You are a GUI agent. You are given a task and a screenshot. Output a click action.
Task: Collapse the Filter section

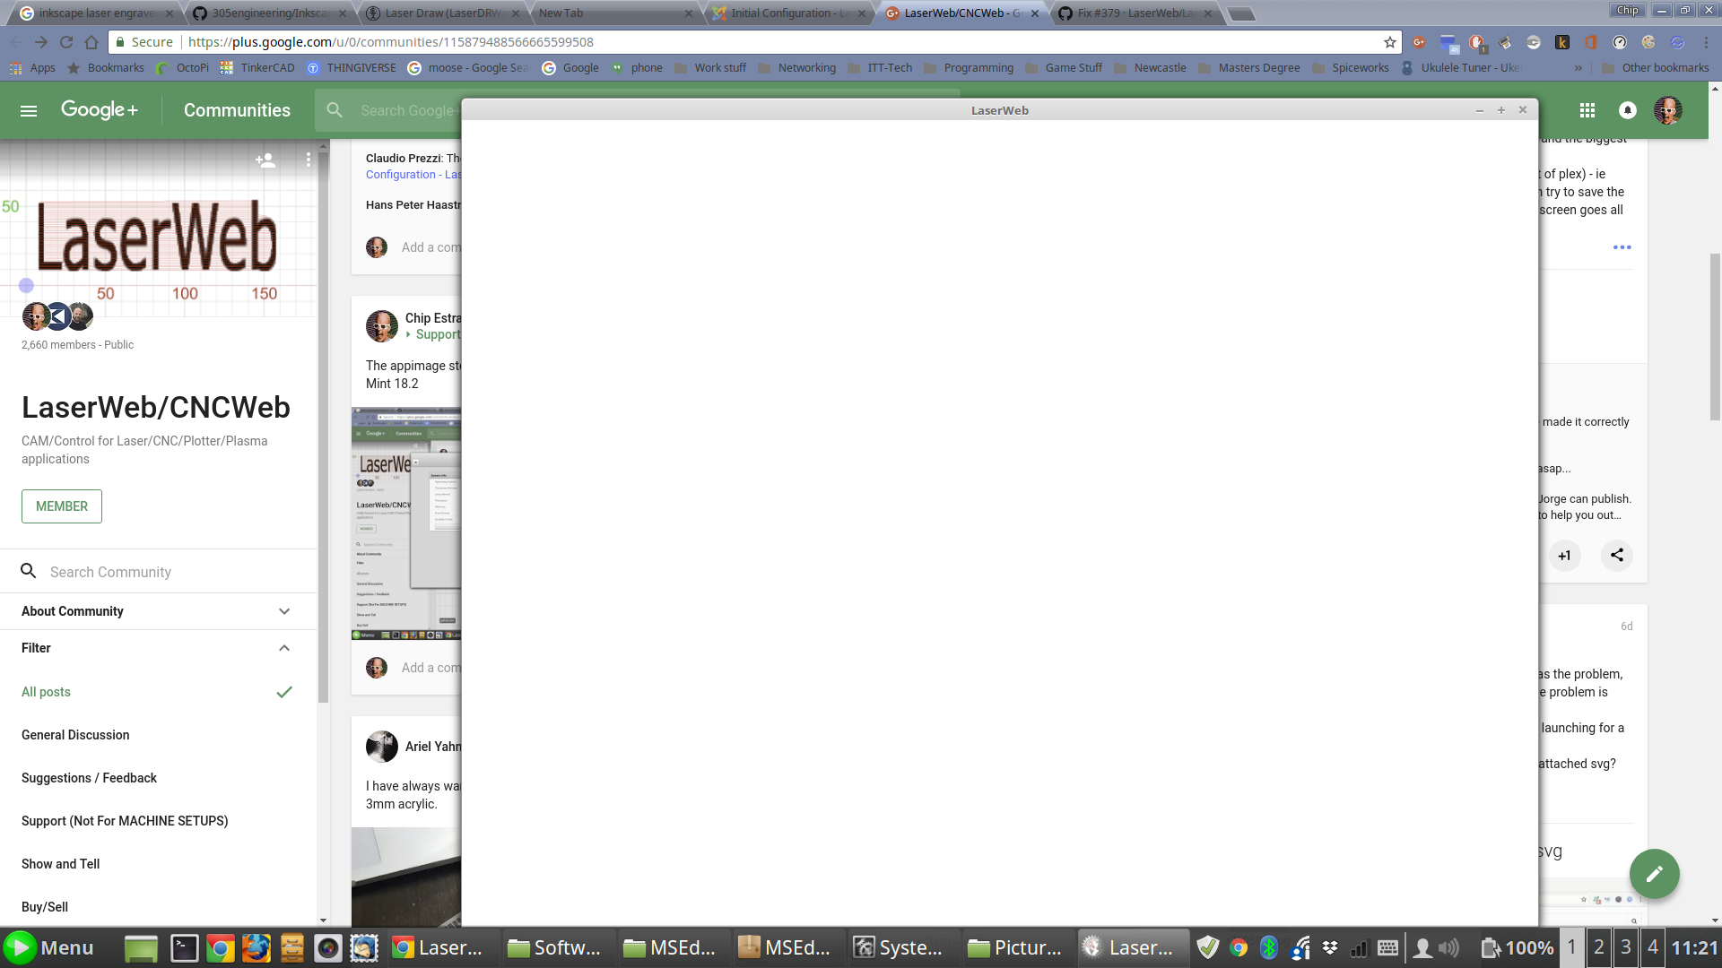[158, 648]
